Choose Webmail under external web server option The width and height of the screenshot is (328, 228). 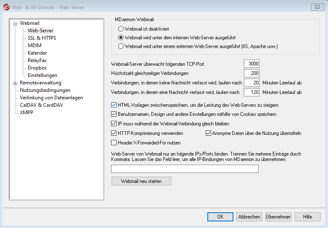[x=121, y=46]
